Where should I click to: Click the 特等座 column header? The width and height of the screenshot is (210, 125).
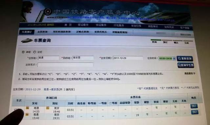(92, 103)
